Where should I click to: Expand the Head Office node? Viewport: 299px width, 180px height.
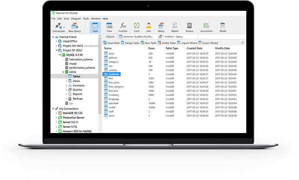click(56, 41)
